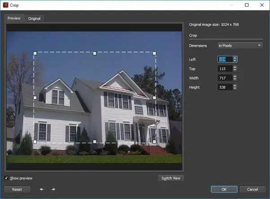Click the Switch View button
This screenshot has width=270, height=199.
pos(171,178)
